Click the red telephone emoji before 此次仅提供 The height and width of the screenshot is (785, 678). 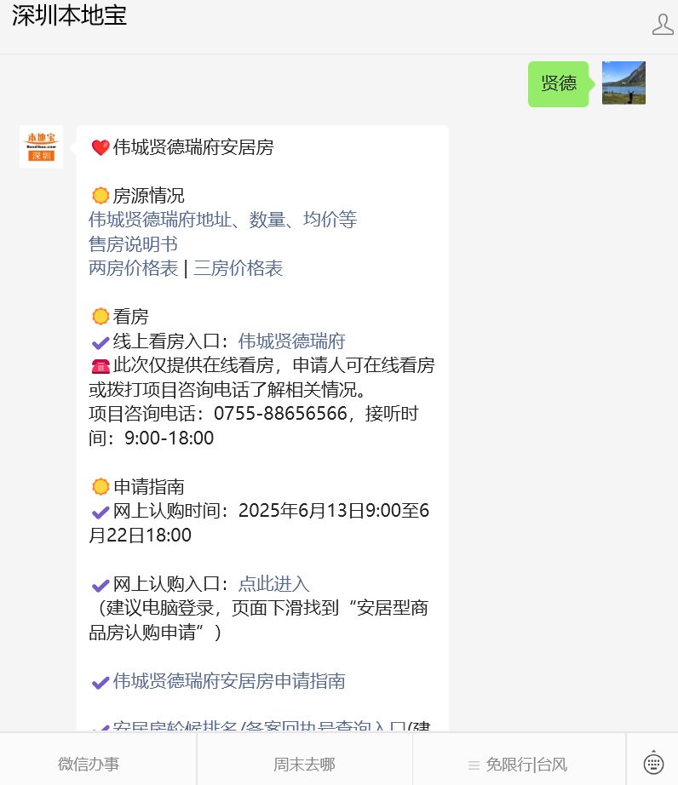(101, 366)
